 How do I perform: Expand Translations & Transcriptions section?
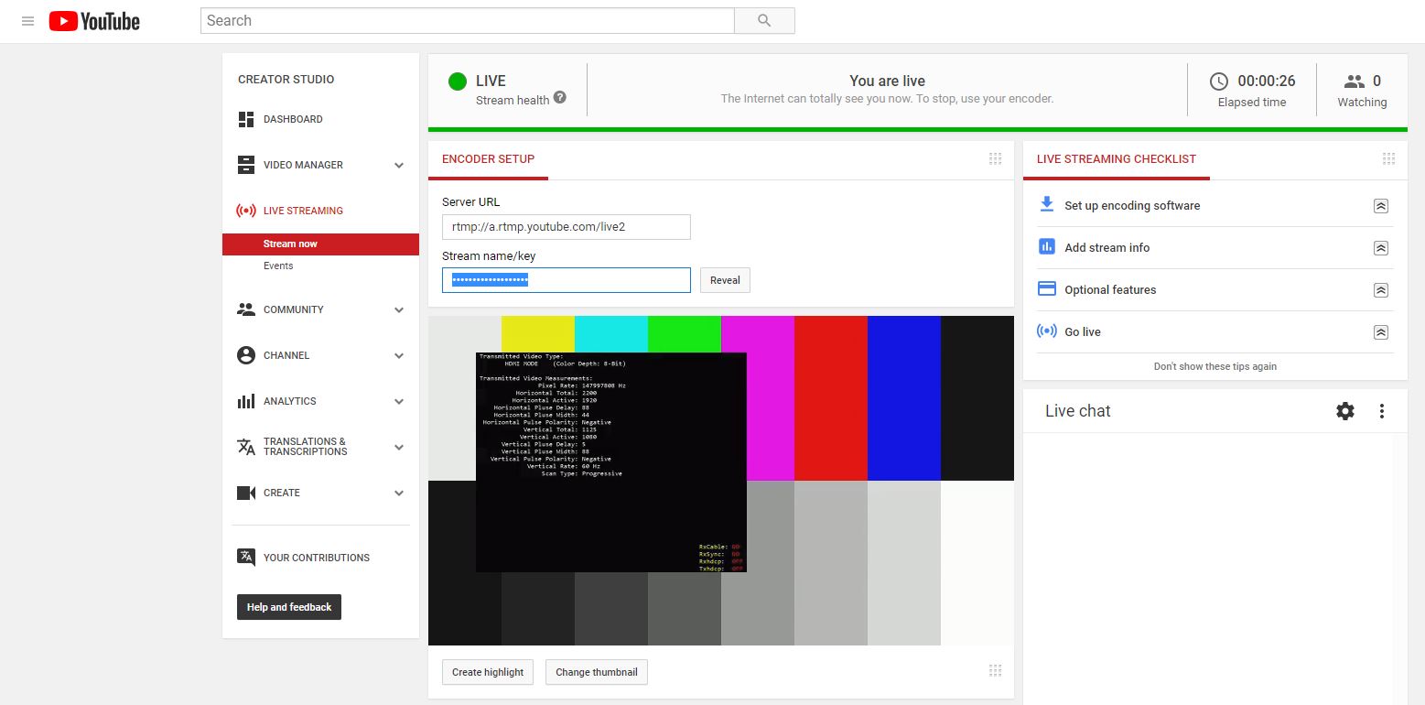pos(399,448)
